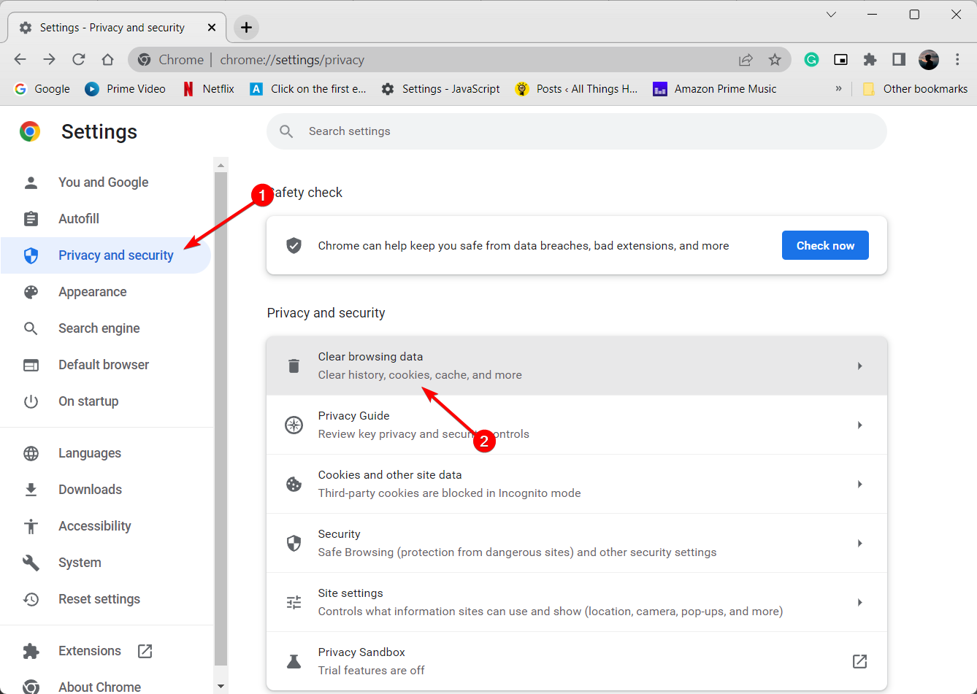The height and width of the screenshot is (694, 977).
Task: Open the Search engine section
Action: click(x=99, y=328)
